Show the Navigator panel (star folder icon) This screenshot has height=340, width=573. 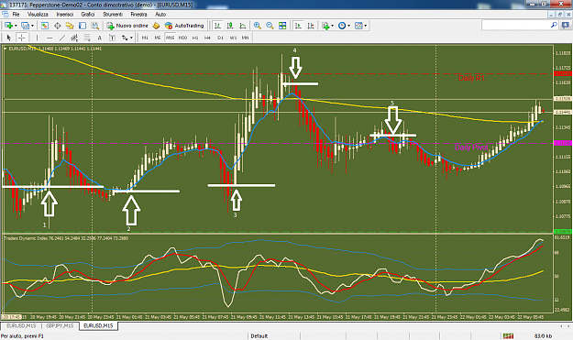tap(70, 26)
